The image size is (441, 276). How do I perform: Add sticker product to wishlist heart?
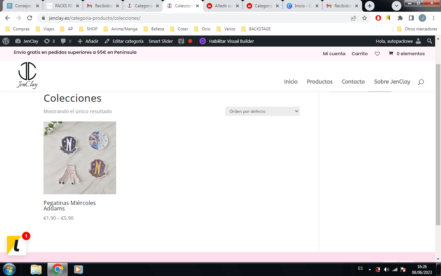[x=50, y=130]
